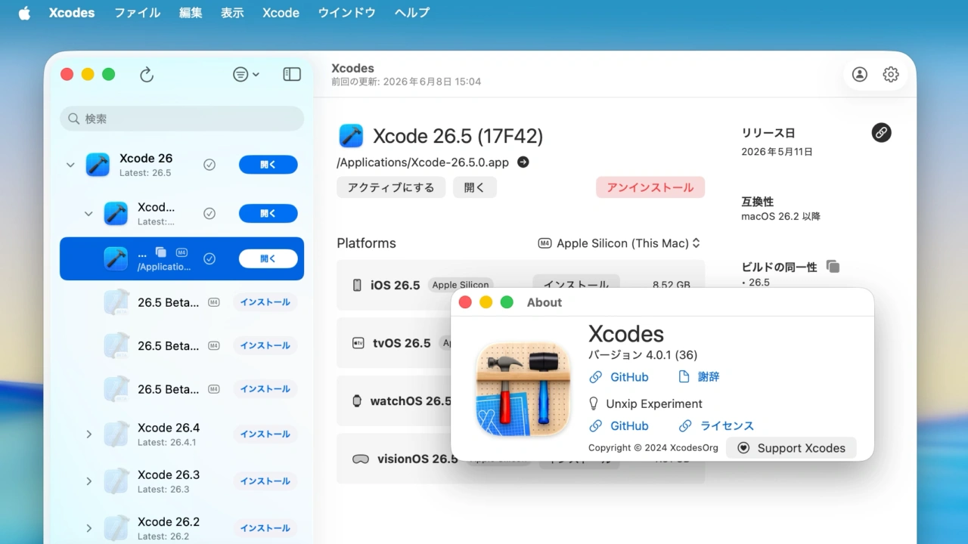Click the アンインストール button
Viewport: 968px width, 544px height.
(x=650, y=187)
